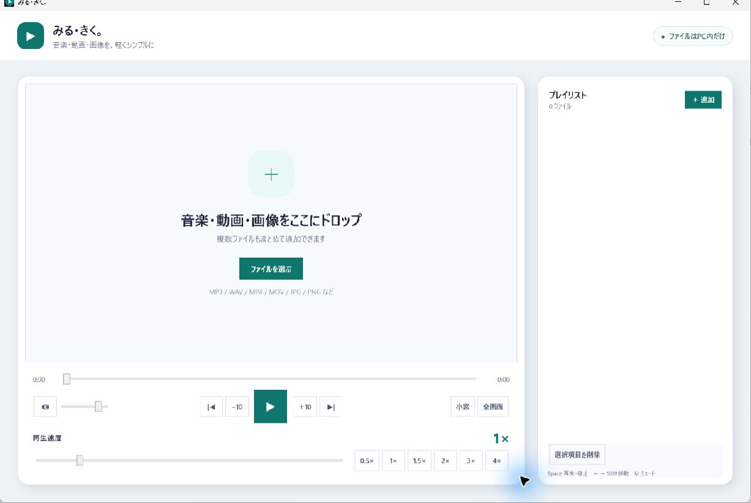Click the volume slider

(84, 406)
